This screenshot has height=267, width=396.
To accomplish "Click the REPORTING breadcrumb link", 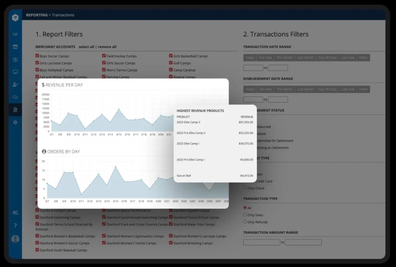I will 37,15.
